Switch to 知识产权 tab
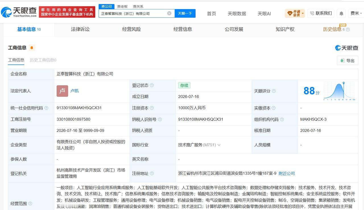364x210 pixels. 285,29
